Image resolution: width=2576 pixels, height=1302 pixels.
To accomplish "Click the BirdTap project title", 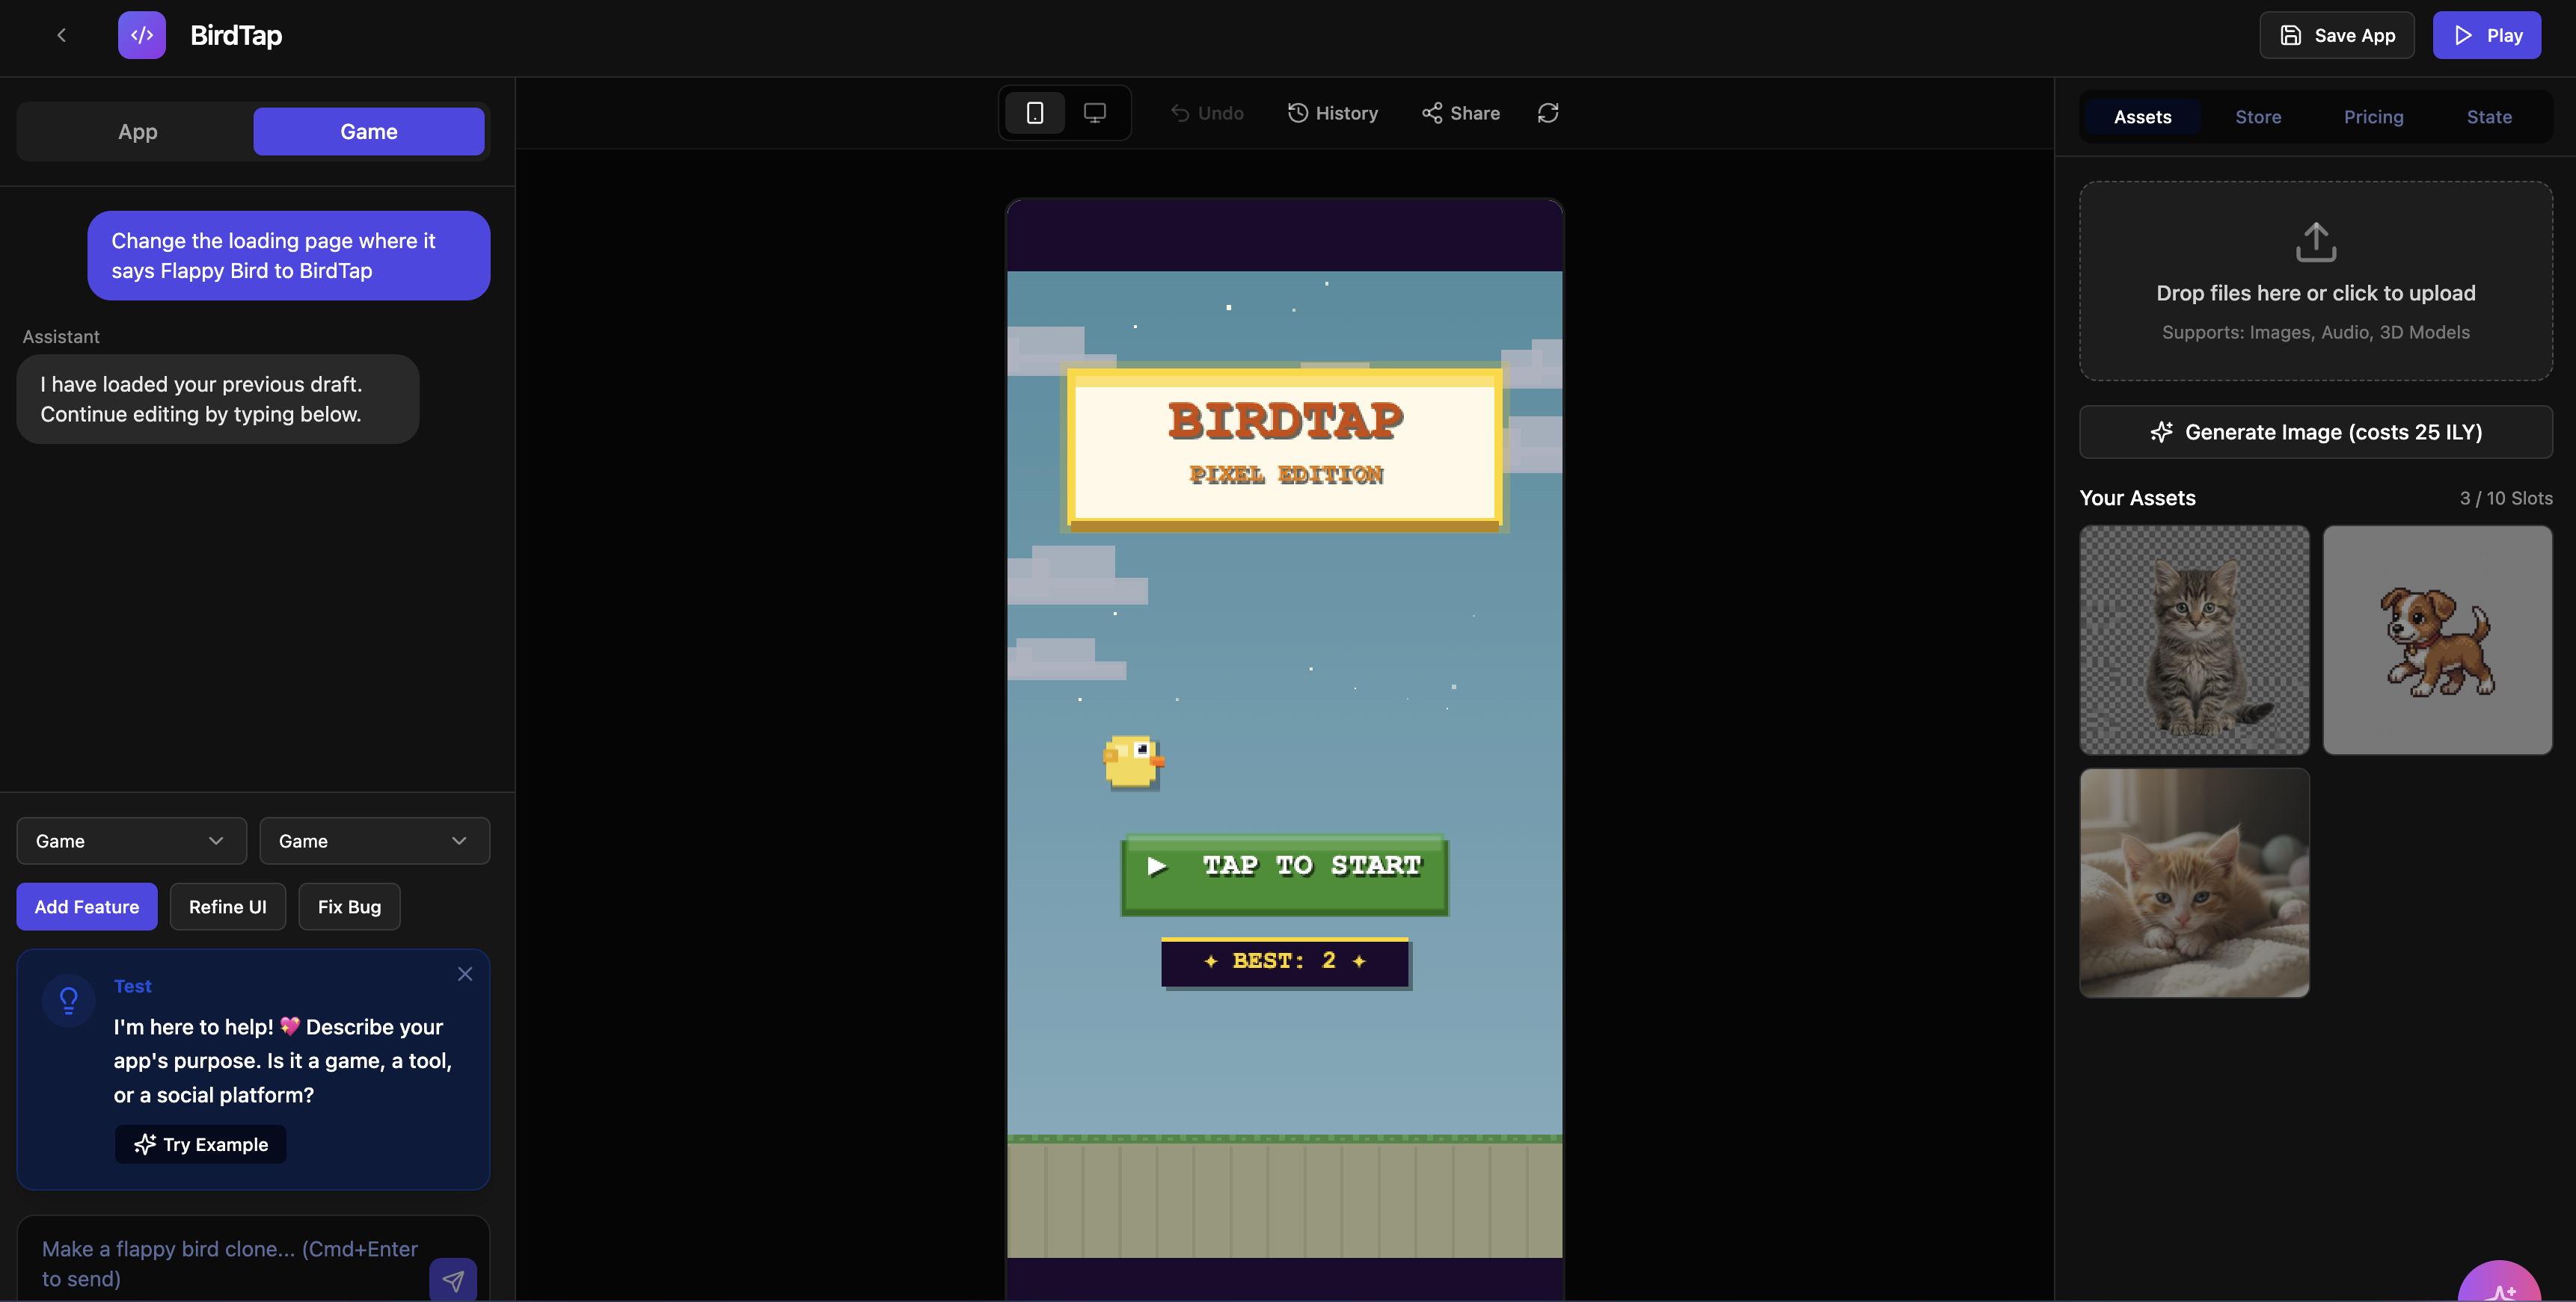I will point(236,36).
